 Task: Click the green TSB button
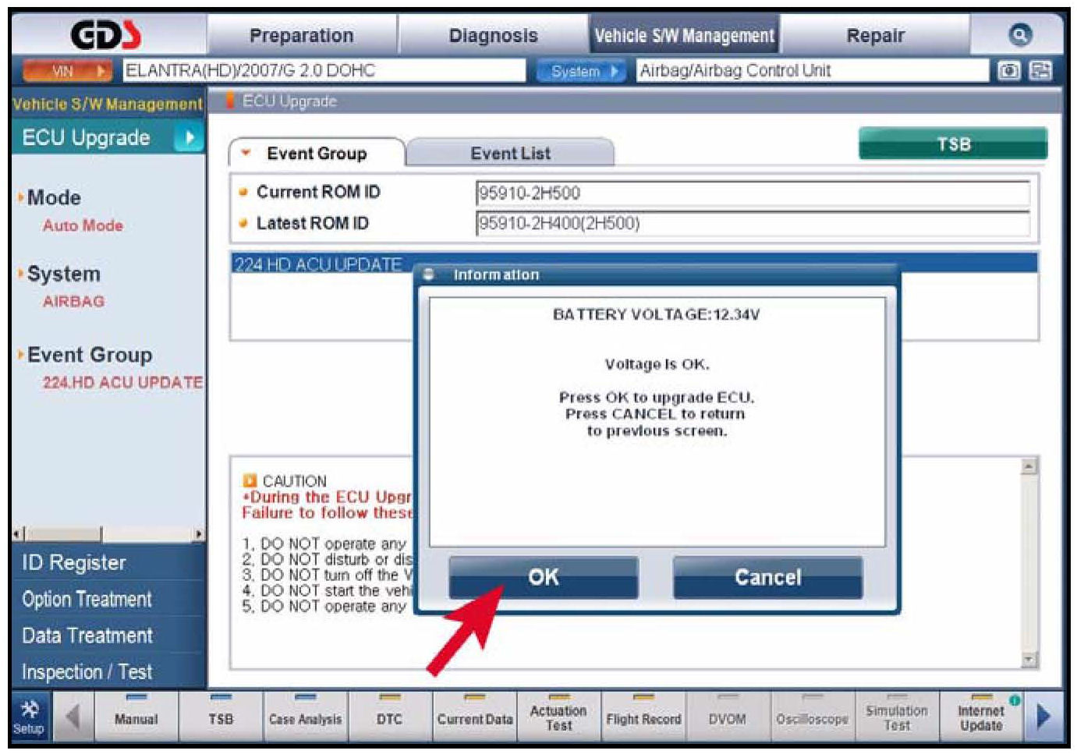coord(953,143)
